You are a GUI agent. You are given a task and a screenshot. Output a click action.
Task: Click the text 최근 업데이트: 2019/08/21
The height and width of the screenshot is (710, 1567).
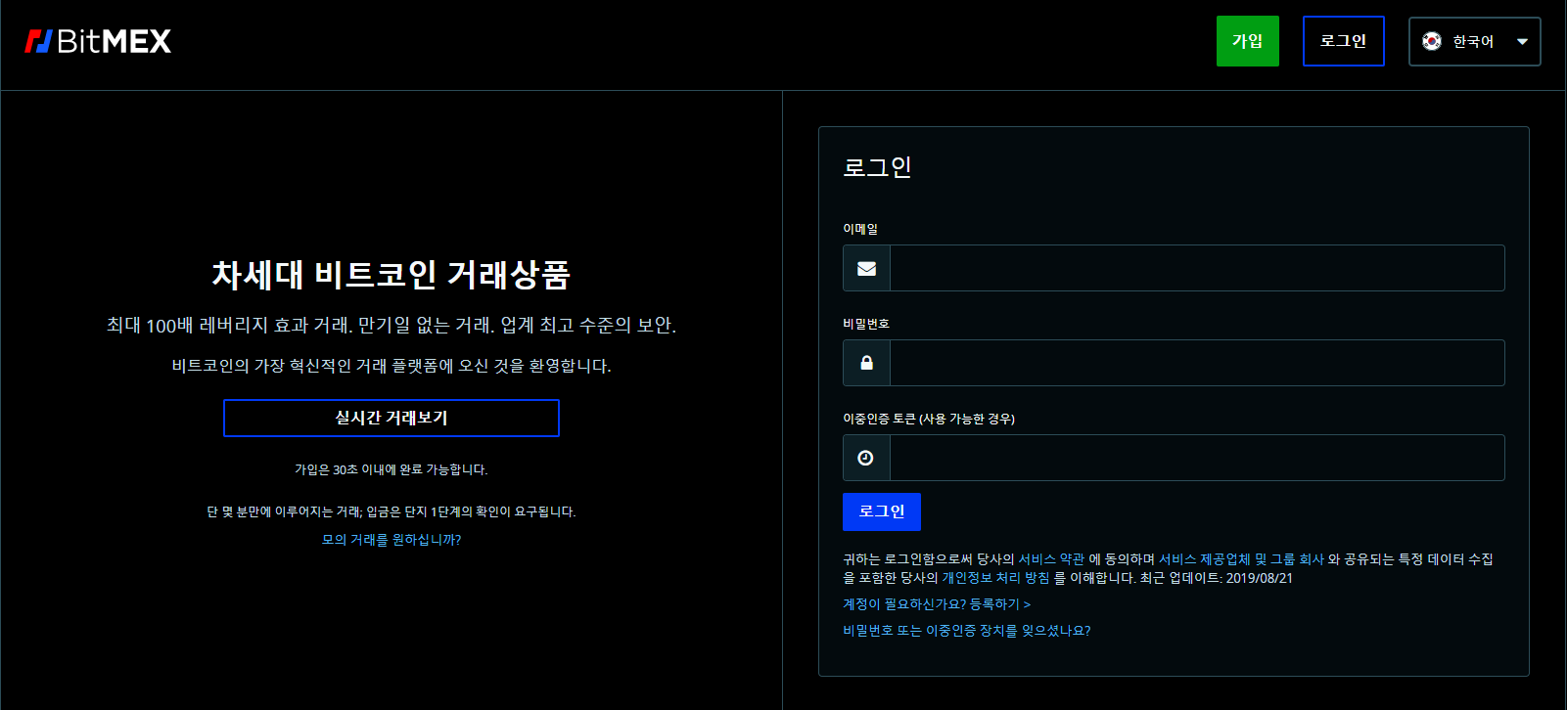pos(1217,578)
